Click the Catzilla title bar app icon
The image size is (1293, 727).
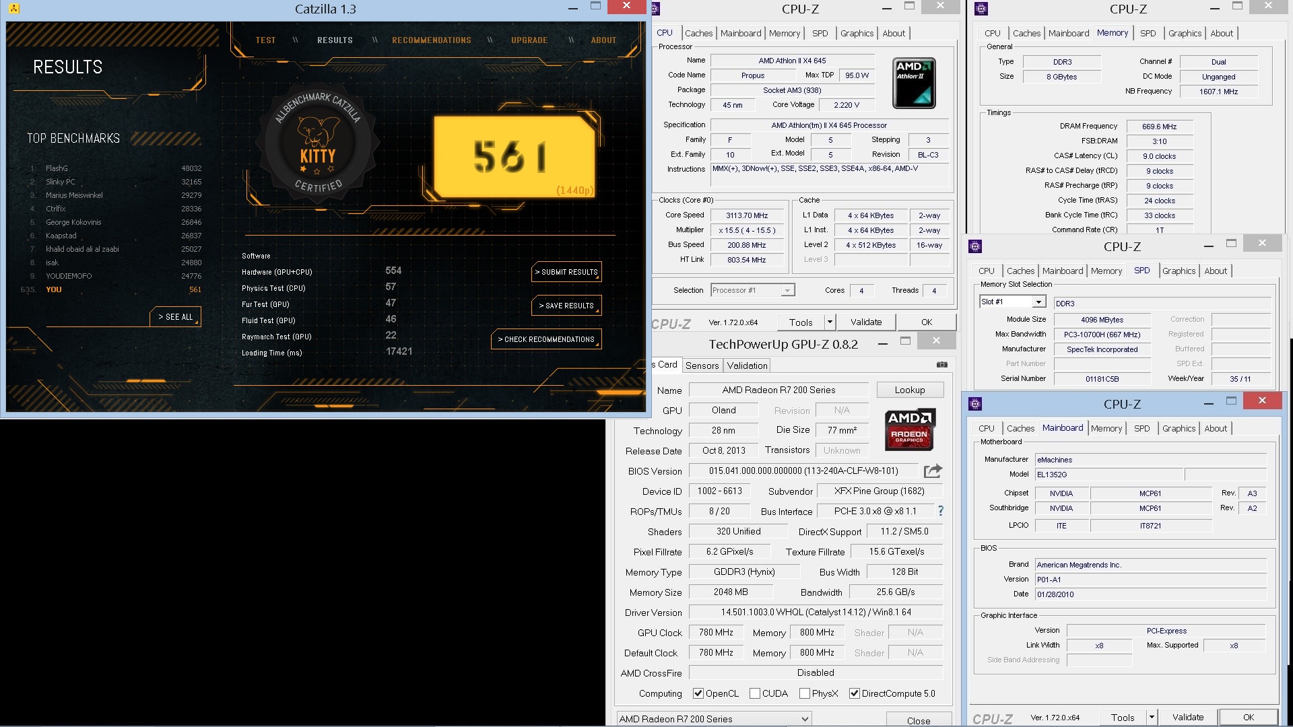coord(14,9)
